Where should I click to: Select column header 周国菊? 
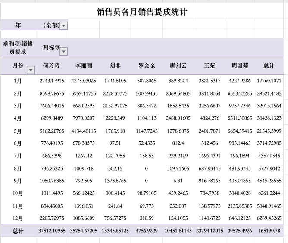point(240,65)
